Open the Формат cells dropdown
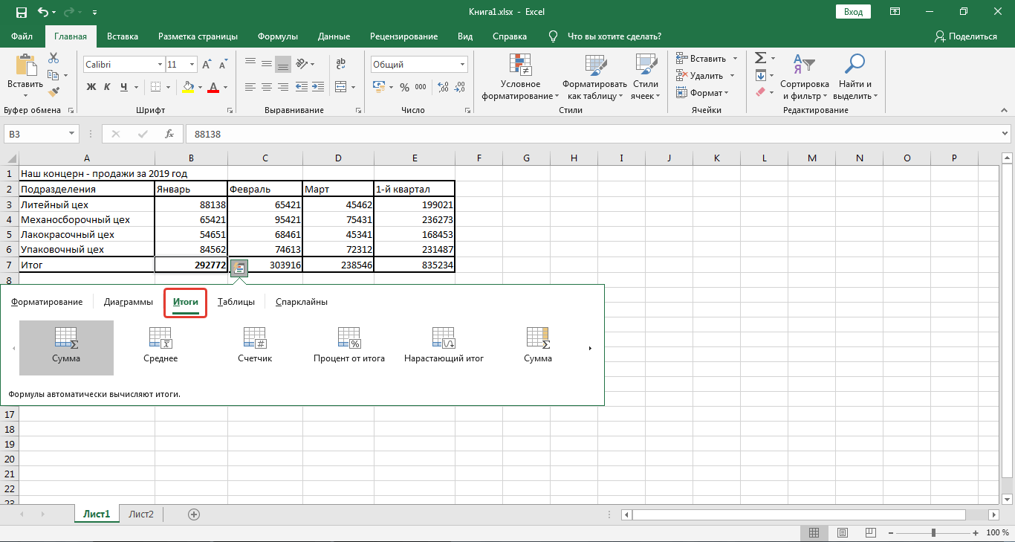 [x=702, y=93]
